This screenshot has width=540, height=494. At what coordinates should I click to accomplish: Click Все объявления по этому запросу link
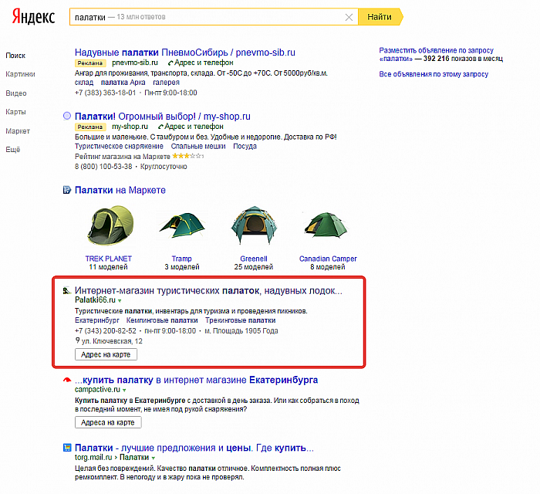point(434,74)
